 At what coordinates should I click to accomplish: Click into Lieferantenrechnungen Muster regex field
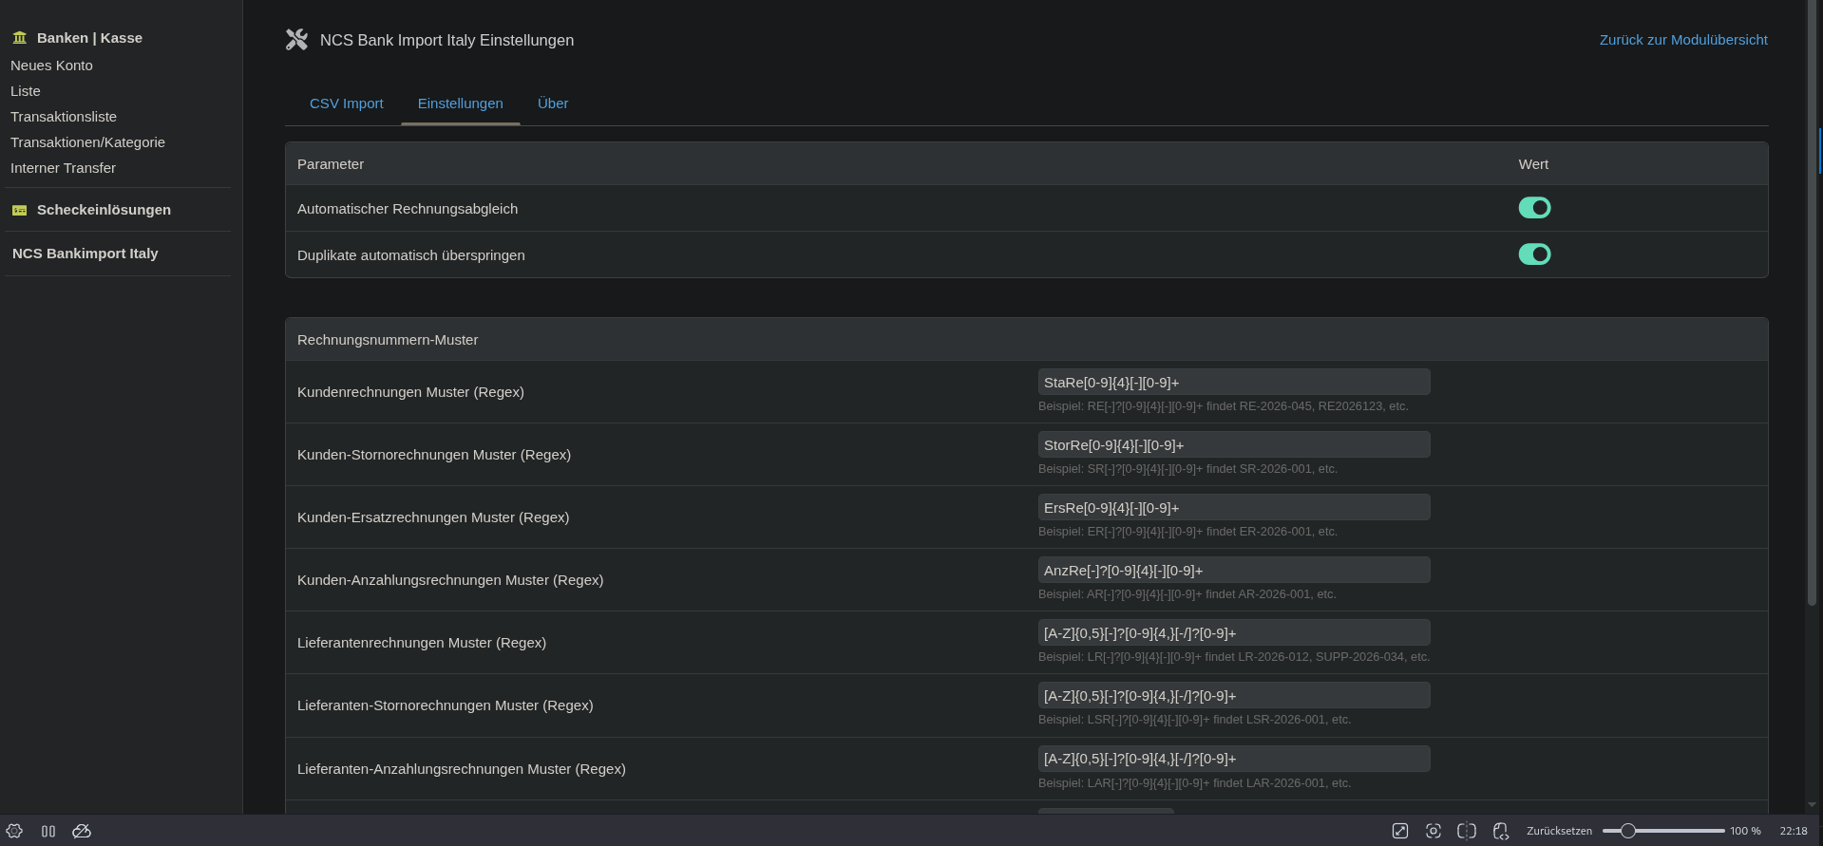[1233, 633]
